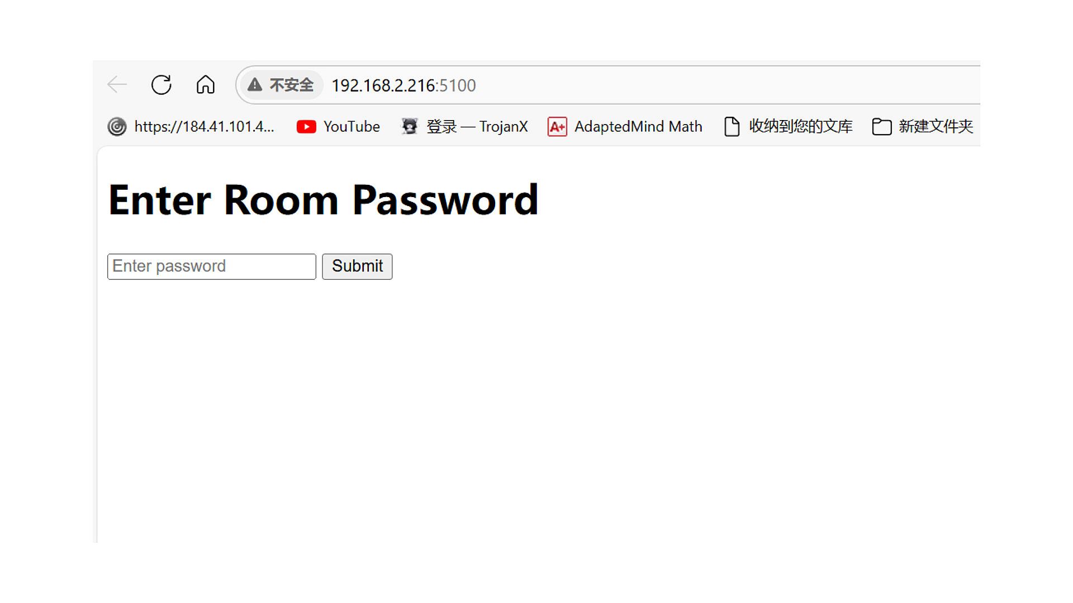Open the 收纳到您的文库 bookmark text

(801, 127)
